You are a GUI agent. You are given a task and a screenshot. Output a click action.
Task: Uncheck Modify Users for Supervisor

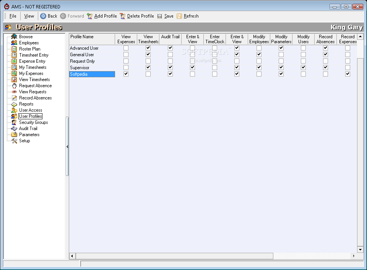coord(303,67)
